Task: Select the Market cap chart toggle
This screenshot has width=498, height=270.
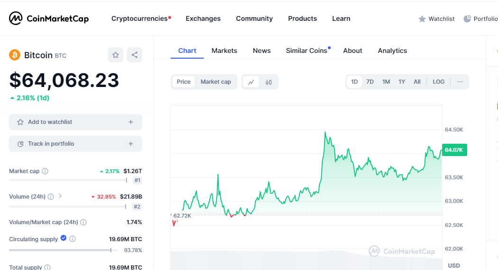Action: click(x=216, y=82)
